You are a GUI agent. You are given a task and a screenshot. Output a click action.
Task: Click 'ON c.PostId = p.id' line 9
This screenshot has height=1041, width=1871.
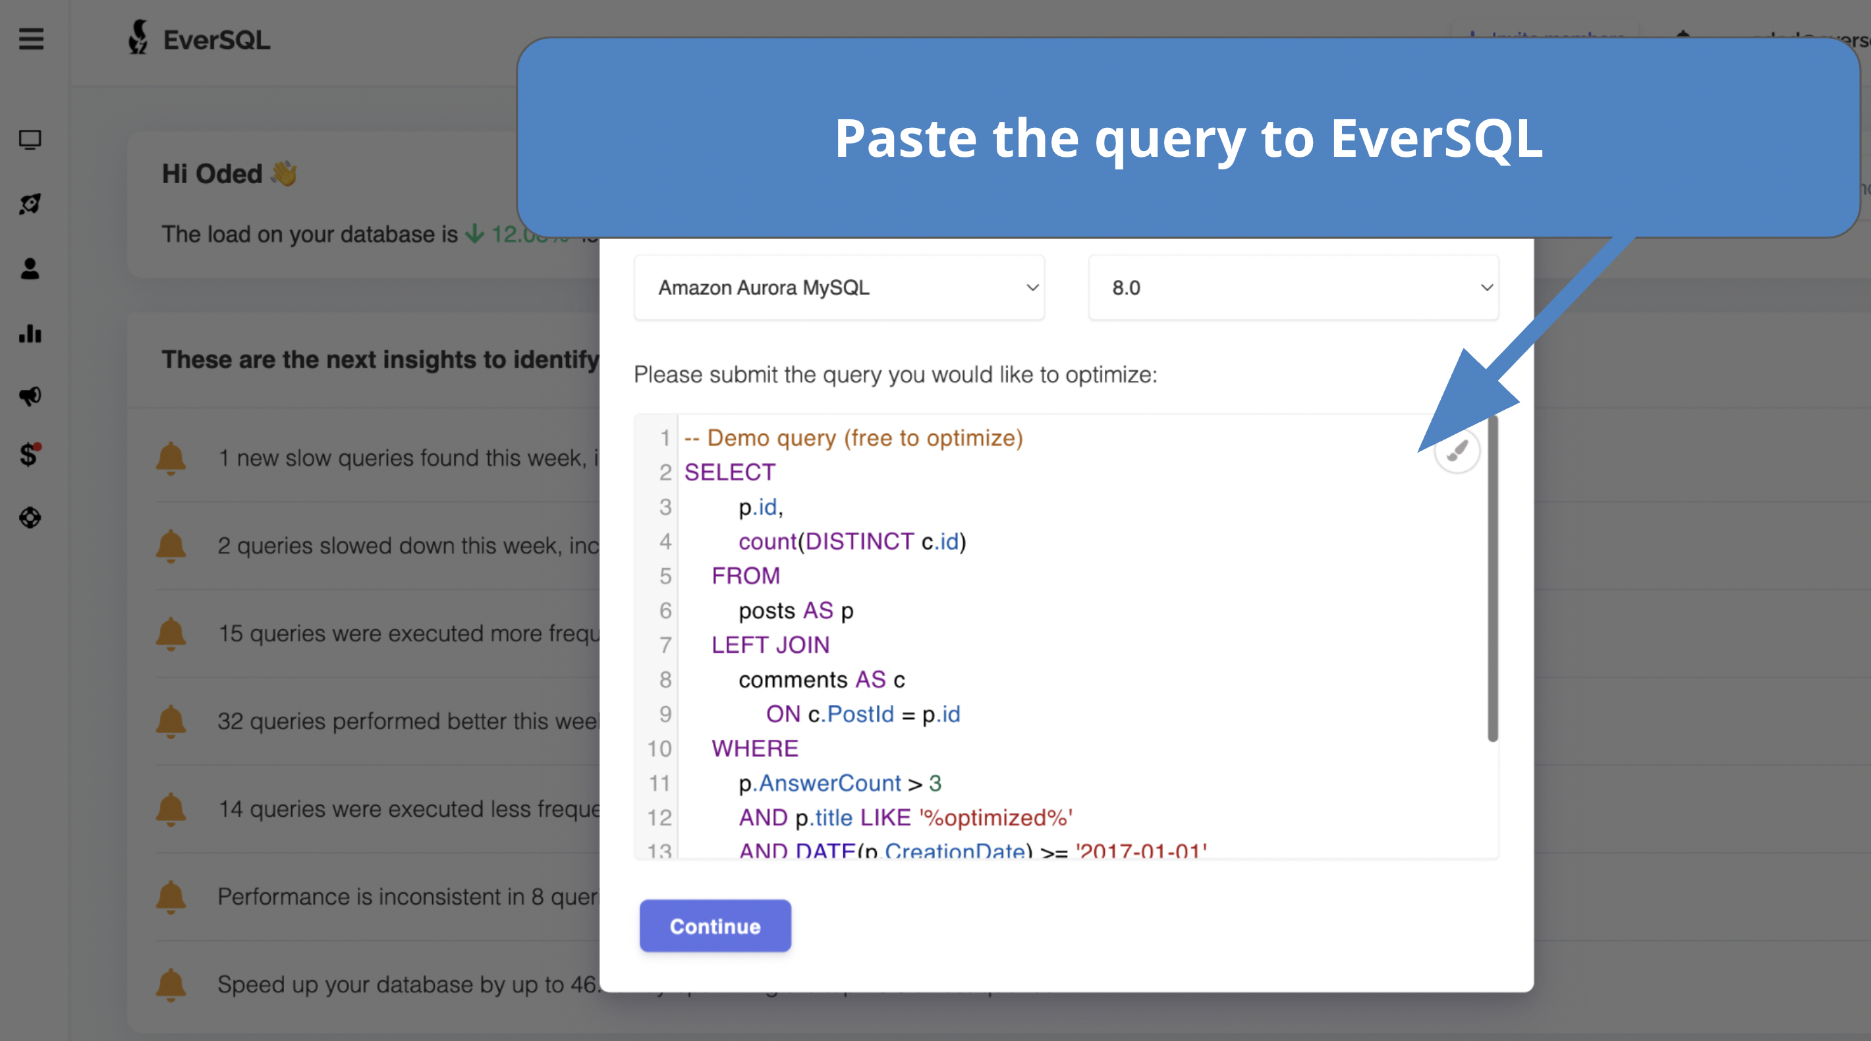coord(863,714)
